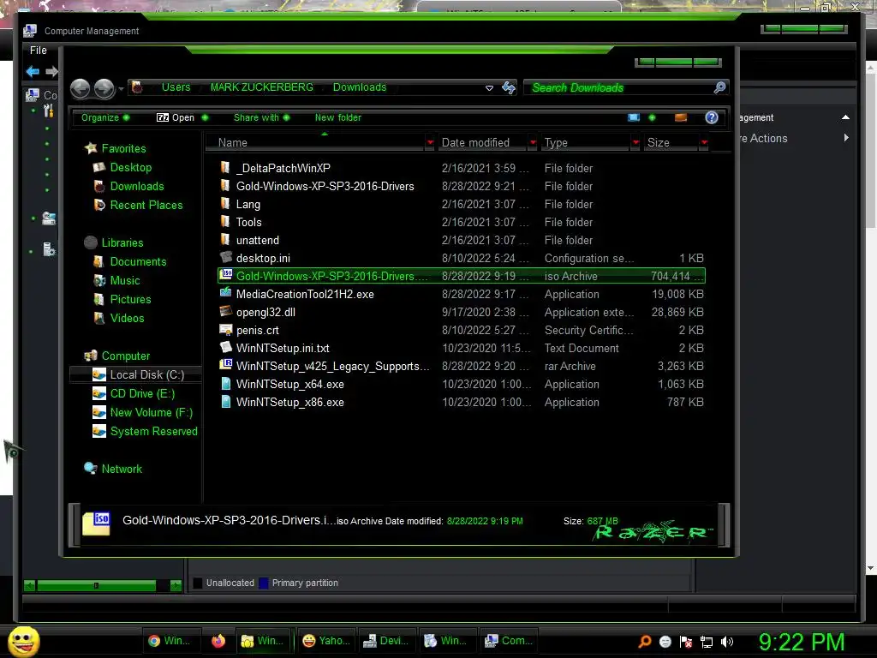Click the MARK ZUCKERBERG breadcrumb segment
Image resolution: width=877 pixels, height=658 pixels.
tap(261, 87)
